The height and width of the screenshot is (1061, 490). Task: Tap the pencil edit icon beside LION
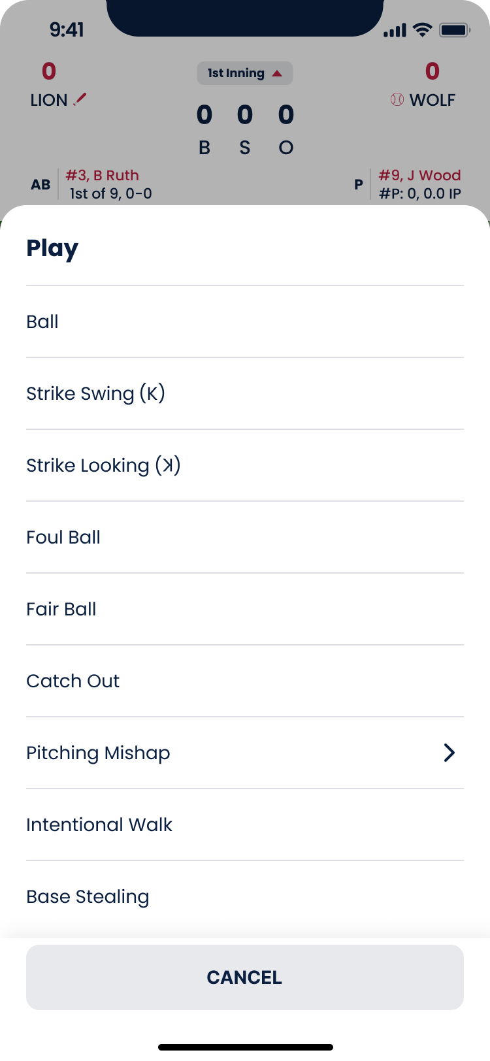(80, 99)
